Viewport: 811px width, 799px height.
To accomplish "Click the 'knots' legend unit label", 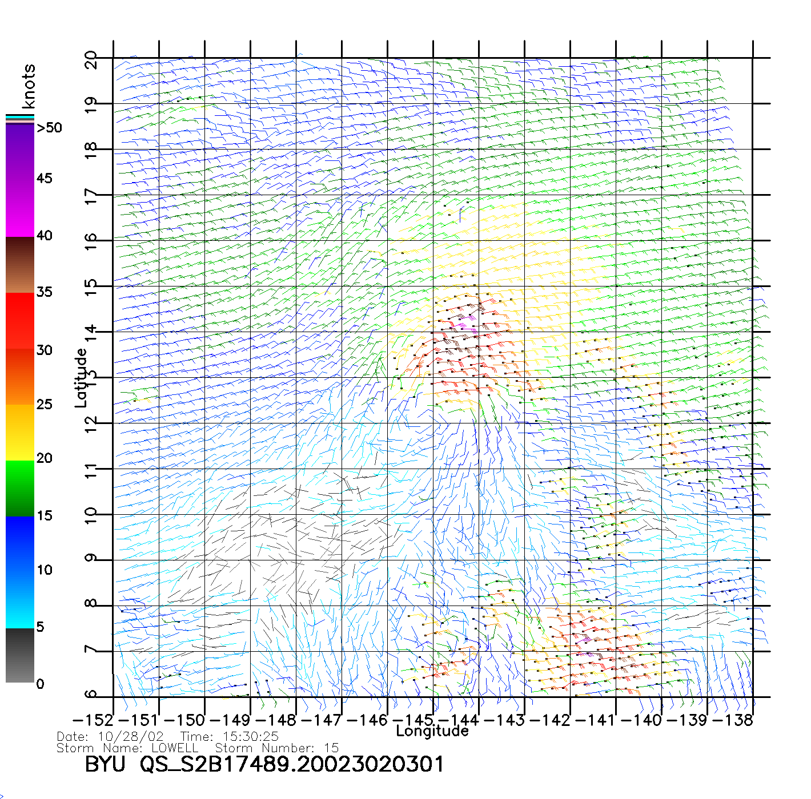I will click(29, 86).
